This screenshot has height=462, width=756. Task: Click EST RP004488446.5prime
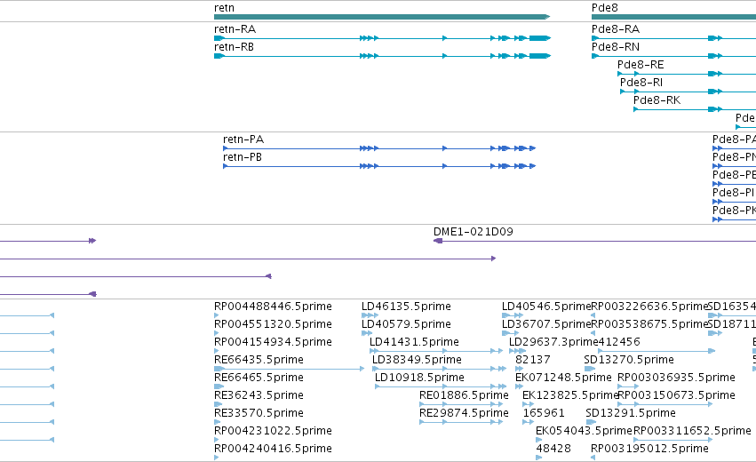pyautogui.click(x=273, y=307)
